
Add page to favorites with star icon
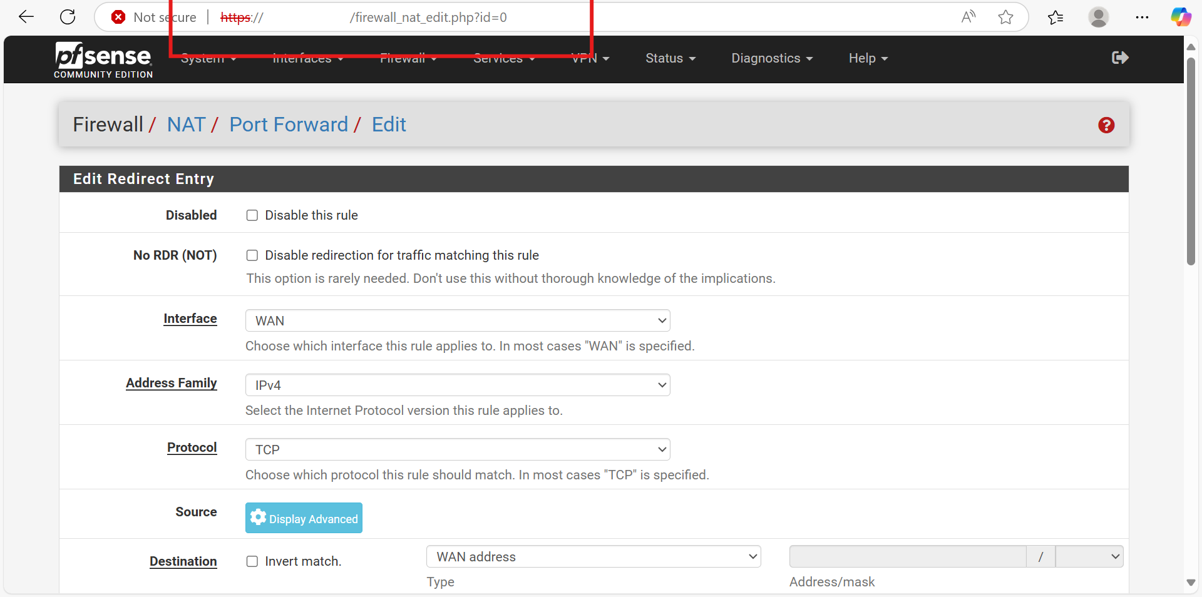1005,17
